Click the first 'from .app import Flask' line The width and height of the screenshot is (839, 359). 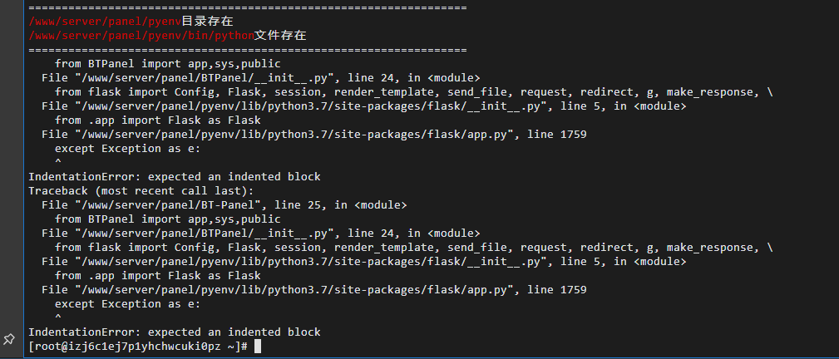tap(157, 120)
